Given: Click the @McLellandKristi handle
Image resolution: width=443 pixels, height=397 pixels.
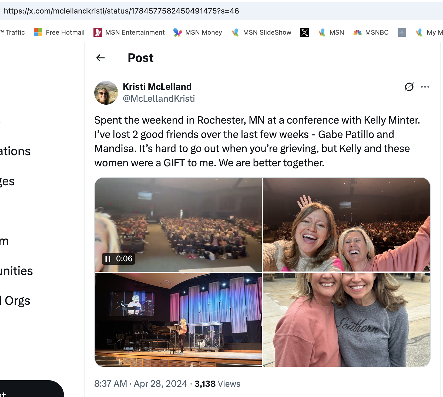Looking at the screenshot, I should coord(159,99).
